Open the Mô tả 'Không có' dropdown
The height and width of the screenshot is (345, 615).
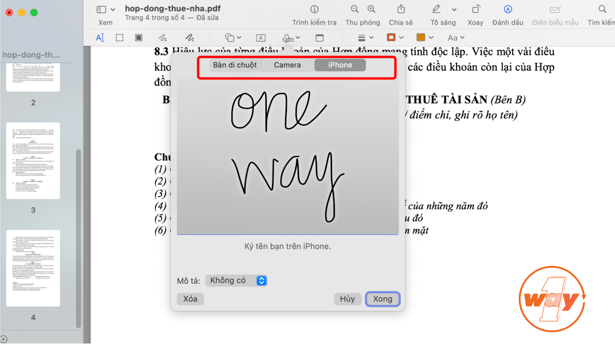pos(236,281)
